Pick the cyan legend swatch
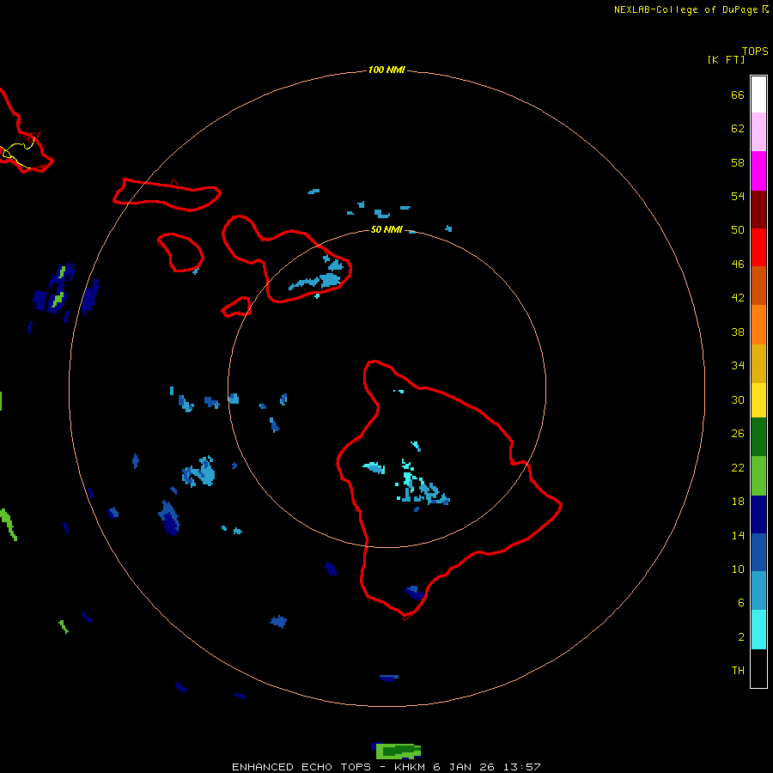Image resolution: width=773 pixels, height=773 pixels. tap(758, 630)
